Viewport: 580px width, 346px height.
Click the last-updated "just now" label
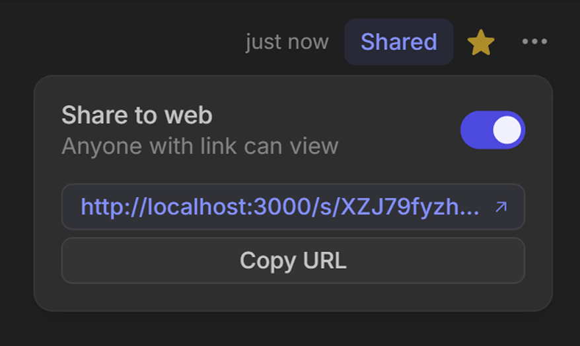point(287,42)
